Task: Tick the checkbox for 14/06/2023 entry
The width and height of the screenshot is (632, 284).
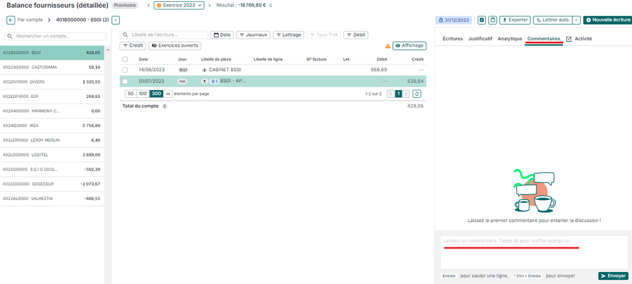Action: 125,69
